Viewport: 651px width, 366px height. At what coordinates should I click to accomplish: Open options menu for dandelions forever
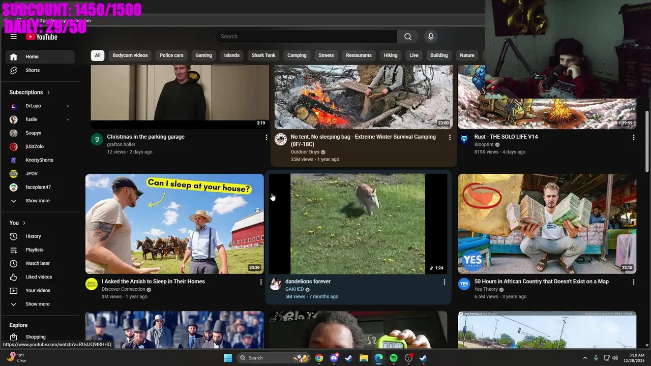[x=444, y=282]
